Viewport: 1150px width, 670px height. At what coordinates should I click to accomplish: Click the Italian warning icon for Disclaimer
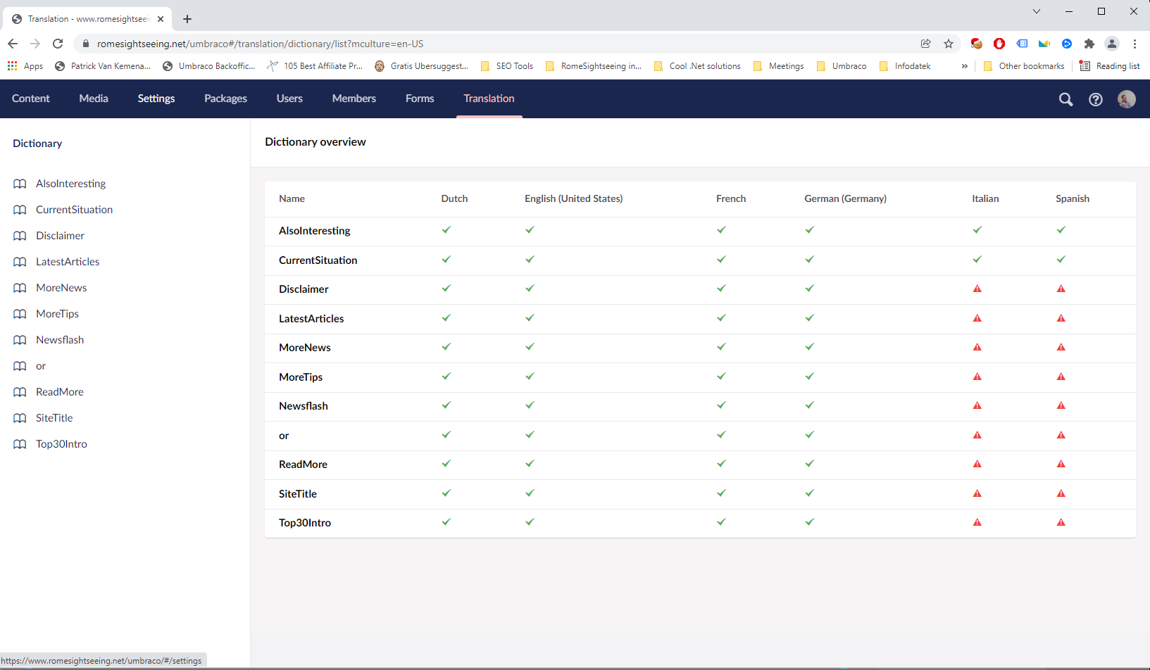(977, 289)
